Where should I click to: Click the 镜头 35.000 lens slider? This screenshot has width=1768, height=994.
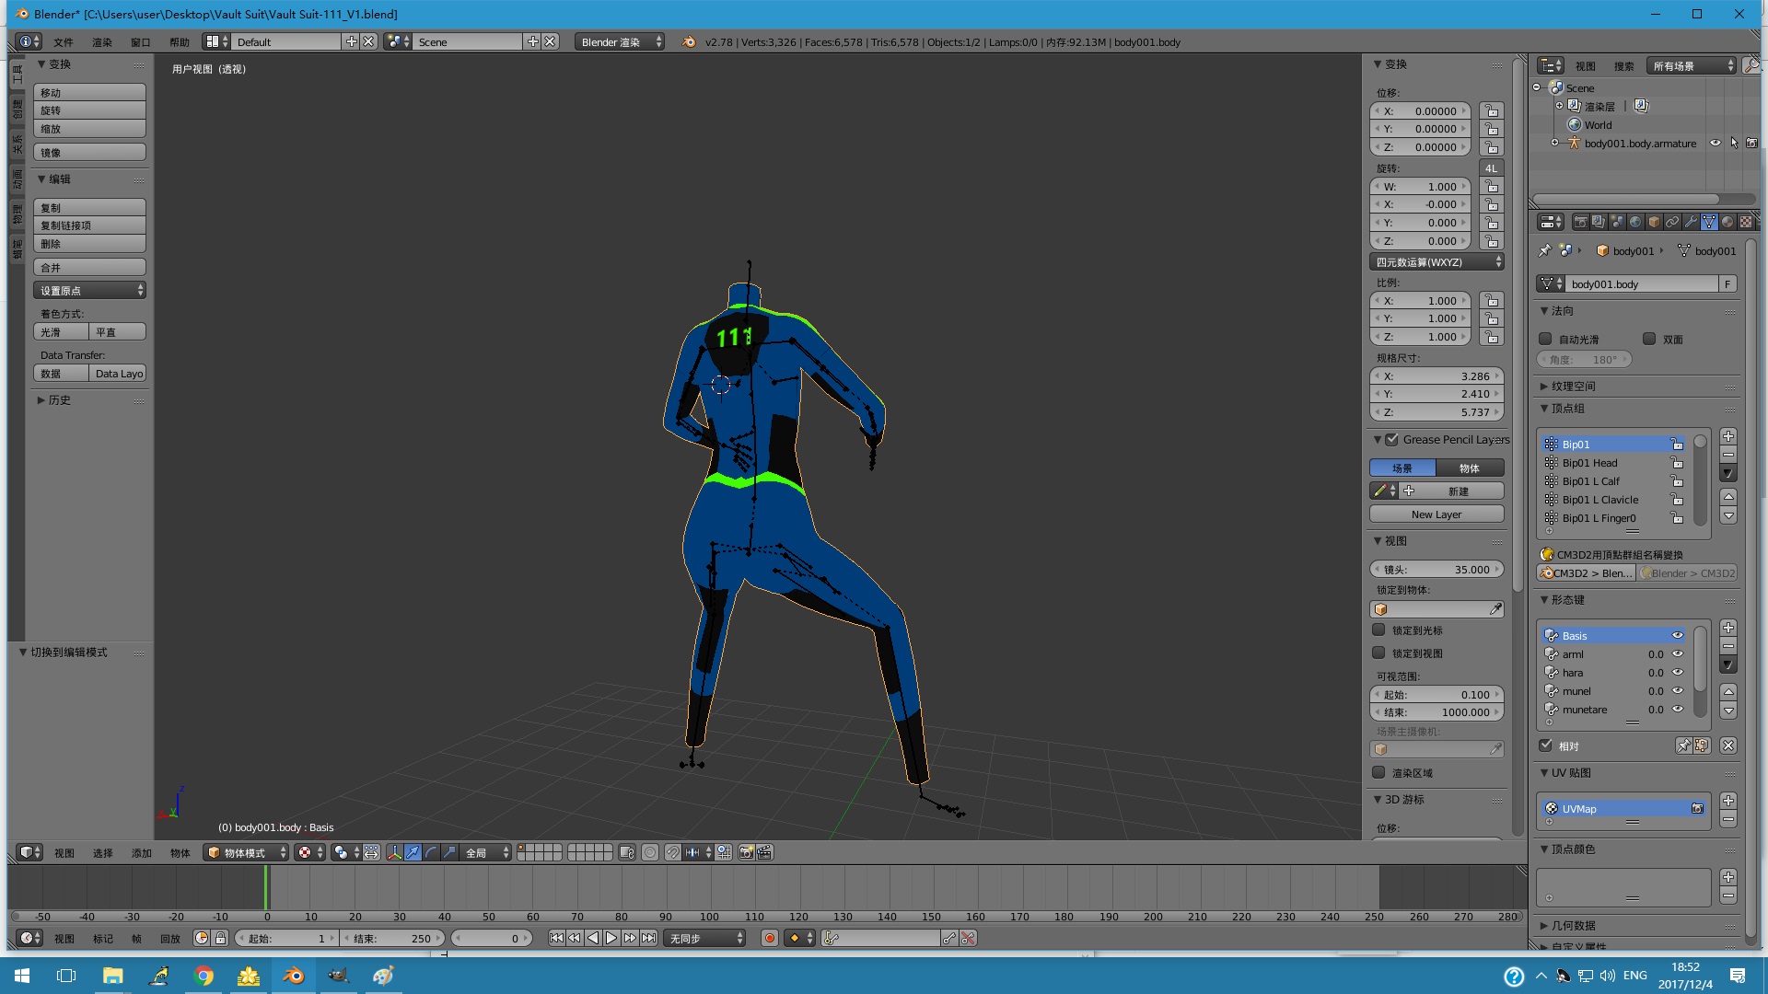tap(1436, 570)
